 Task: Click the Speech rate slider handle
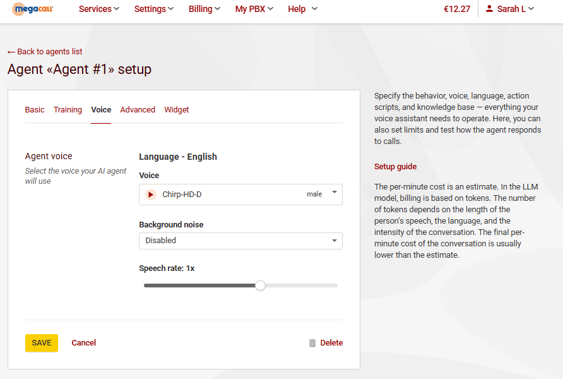click(260, 286)
